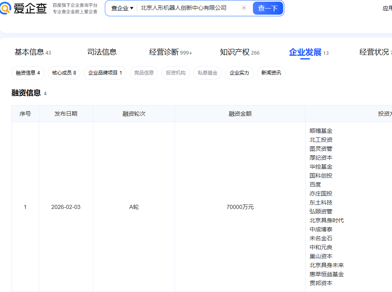Open the 经营状况 tab
Image resolution: width=392 pixels, height=292 pixels.
pyautogui.click(x=376, y=52)
